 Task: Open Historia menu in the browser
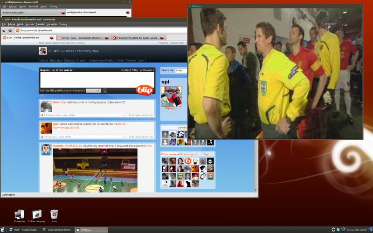29,24
